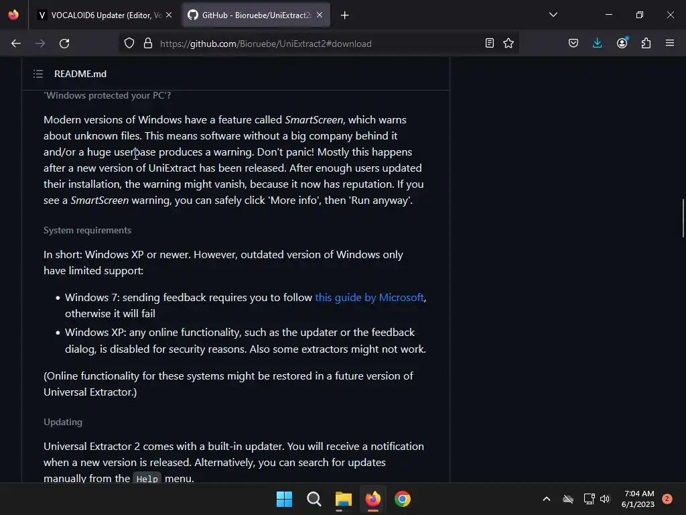Click the Help menu code label

click(147, 479)
